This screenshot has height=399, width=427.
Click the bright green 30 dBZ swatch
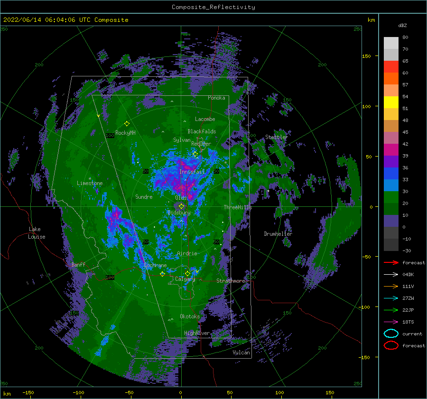tap(391, 197)
